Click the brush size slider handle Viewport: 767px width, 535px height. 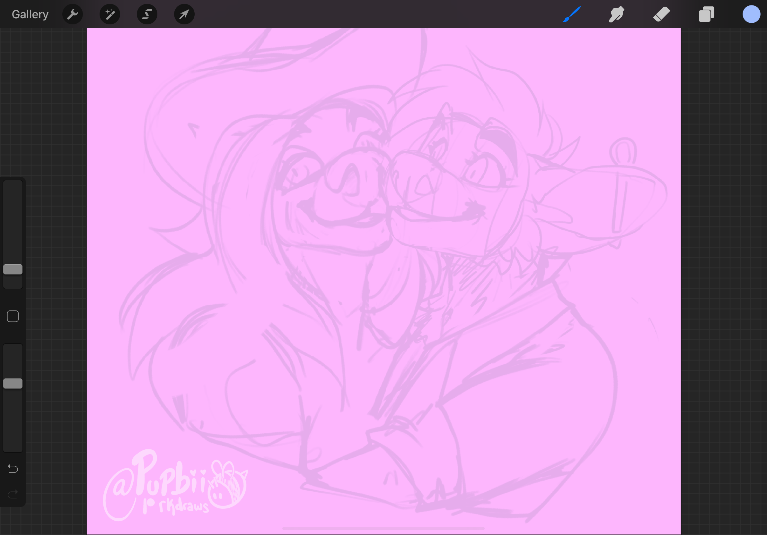click(13, 269)
